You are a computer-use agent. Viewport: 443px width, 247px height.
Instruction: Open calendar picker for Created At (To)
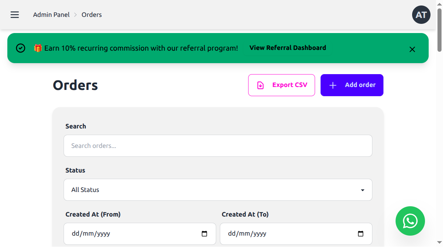click(x=361, y=234)
